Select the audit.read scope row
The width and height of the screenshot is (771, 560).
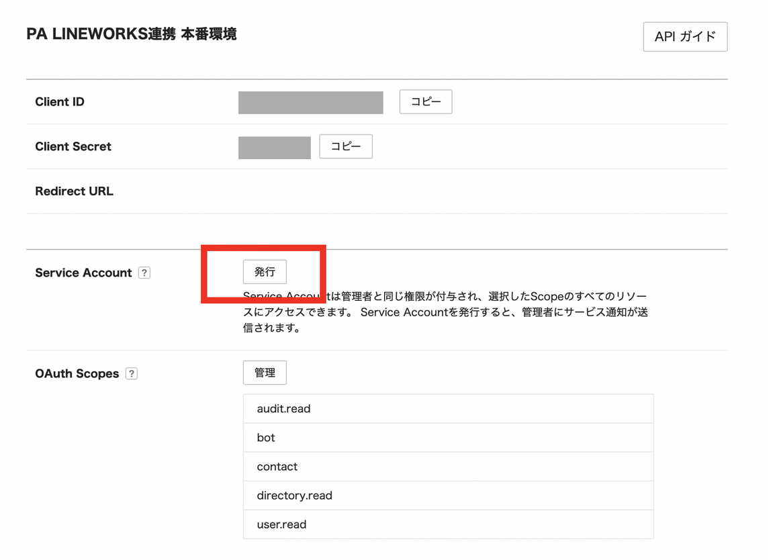[x=448, y=408]
